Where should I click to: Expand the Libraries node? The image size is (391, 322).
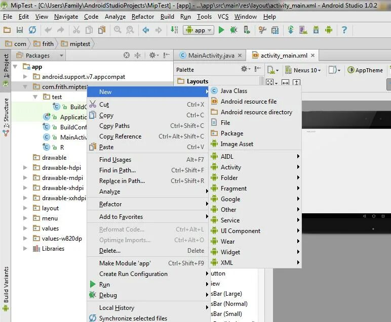point(25,249)
